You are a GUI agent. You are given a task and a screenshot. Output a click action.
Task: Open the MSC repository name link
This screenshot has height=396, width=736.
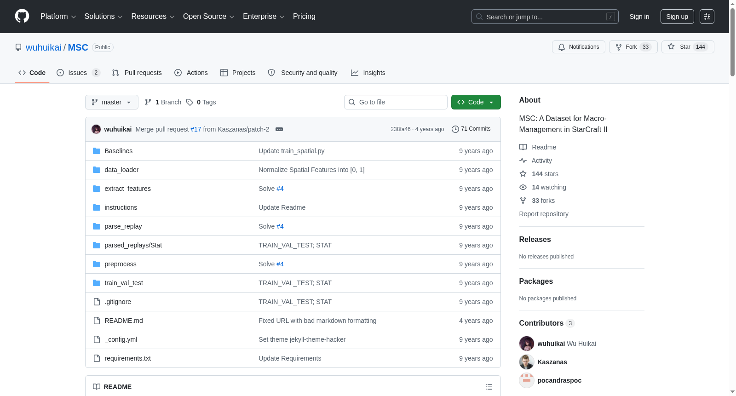point(78,47)
